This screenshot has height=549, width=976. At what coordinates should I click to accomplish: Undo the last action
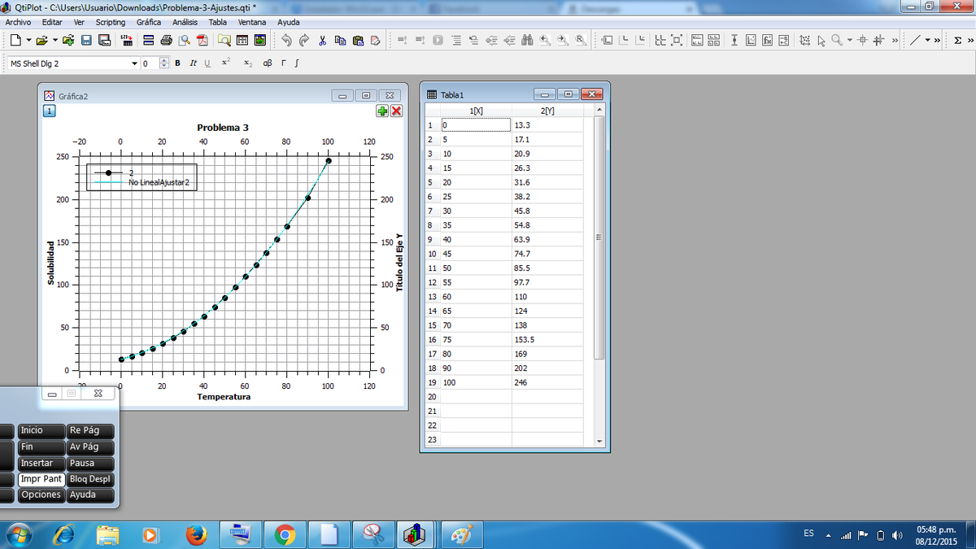click(x=287, y=40)
